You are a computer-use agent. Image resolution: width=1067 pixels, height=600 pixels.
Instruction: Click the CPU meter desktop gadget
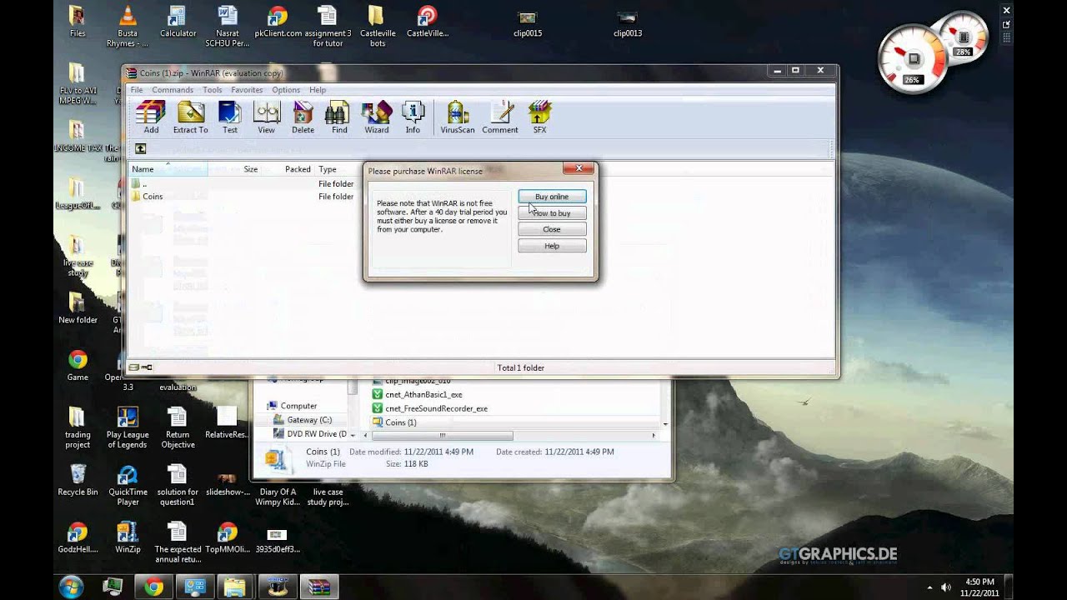913,58
